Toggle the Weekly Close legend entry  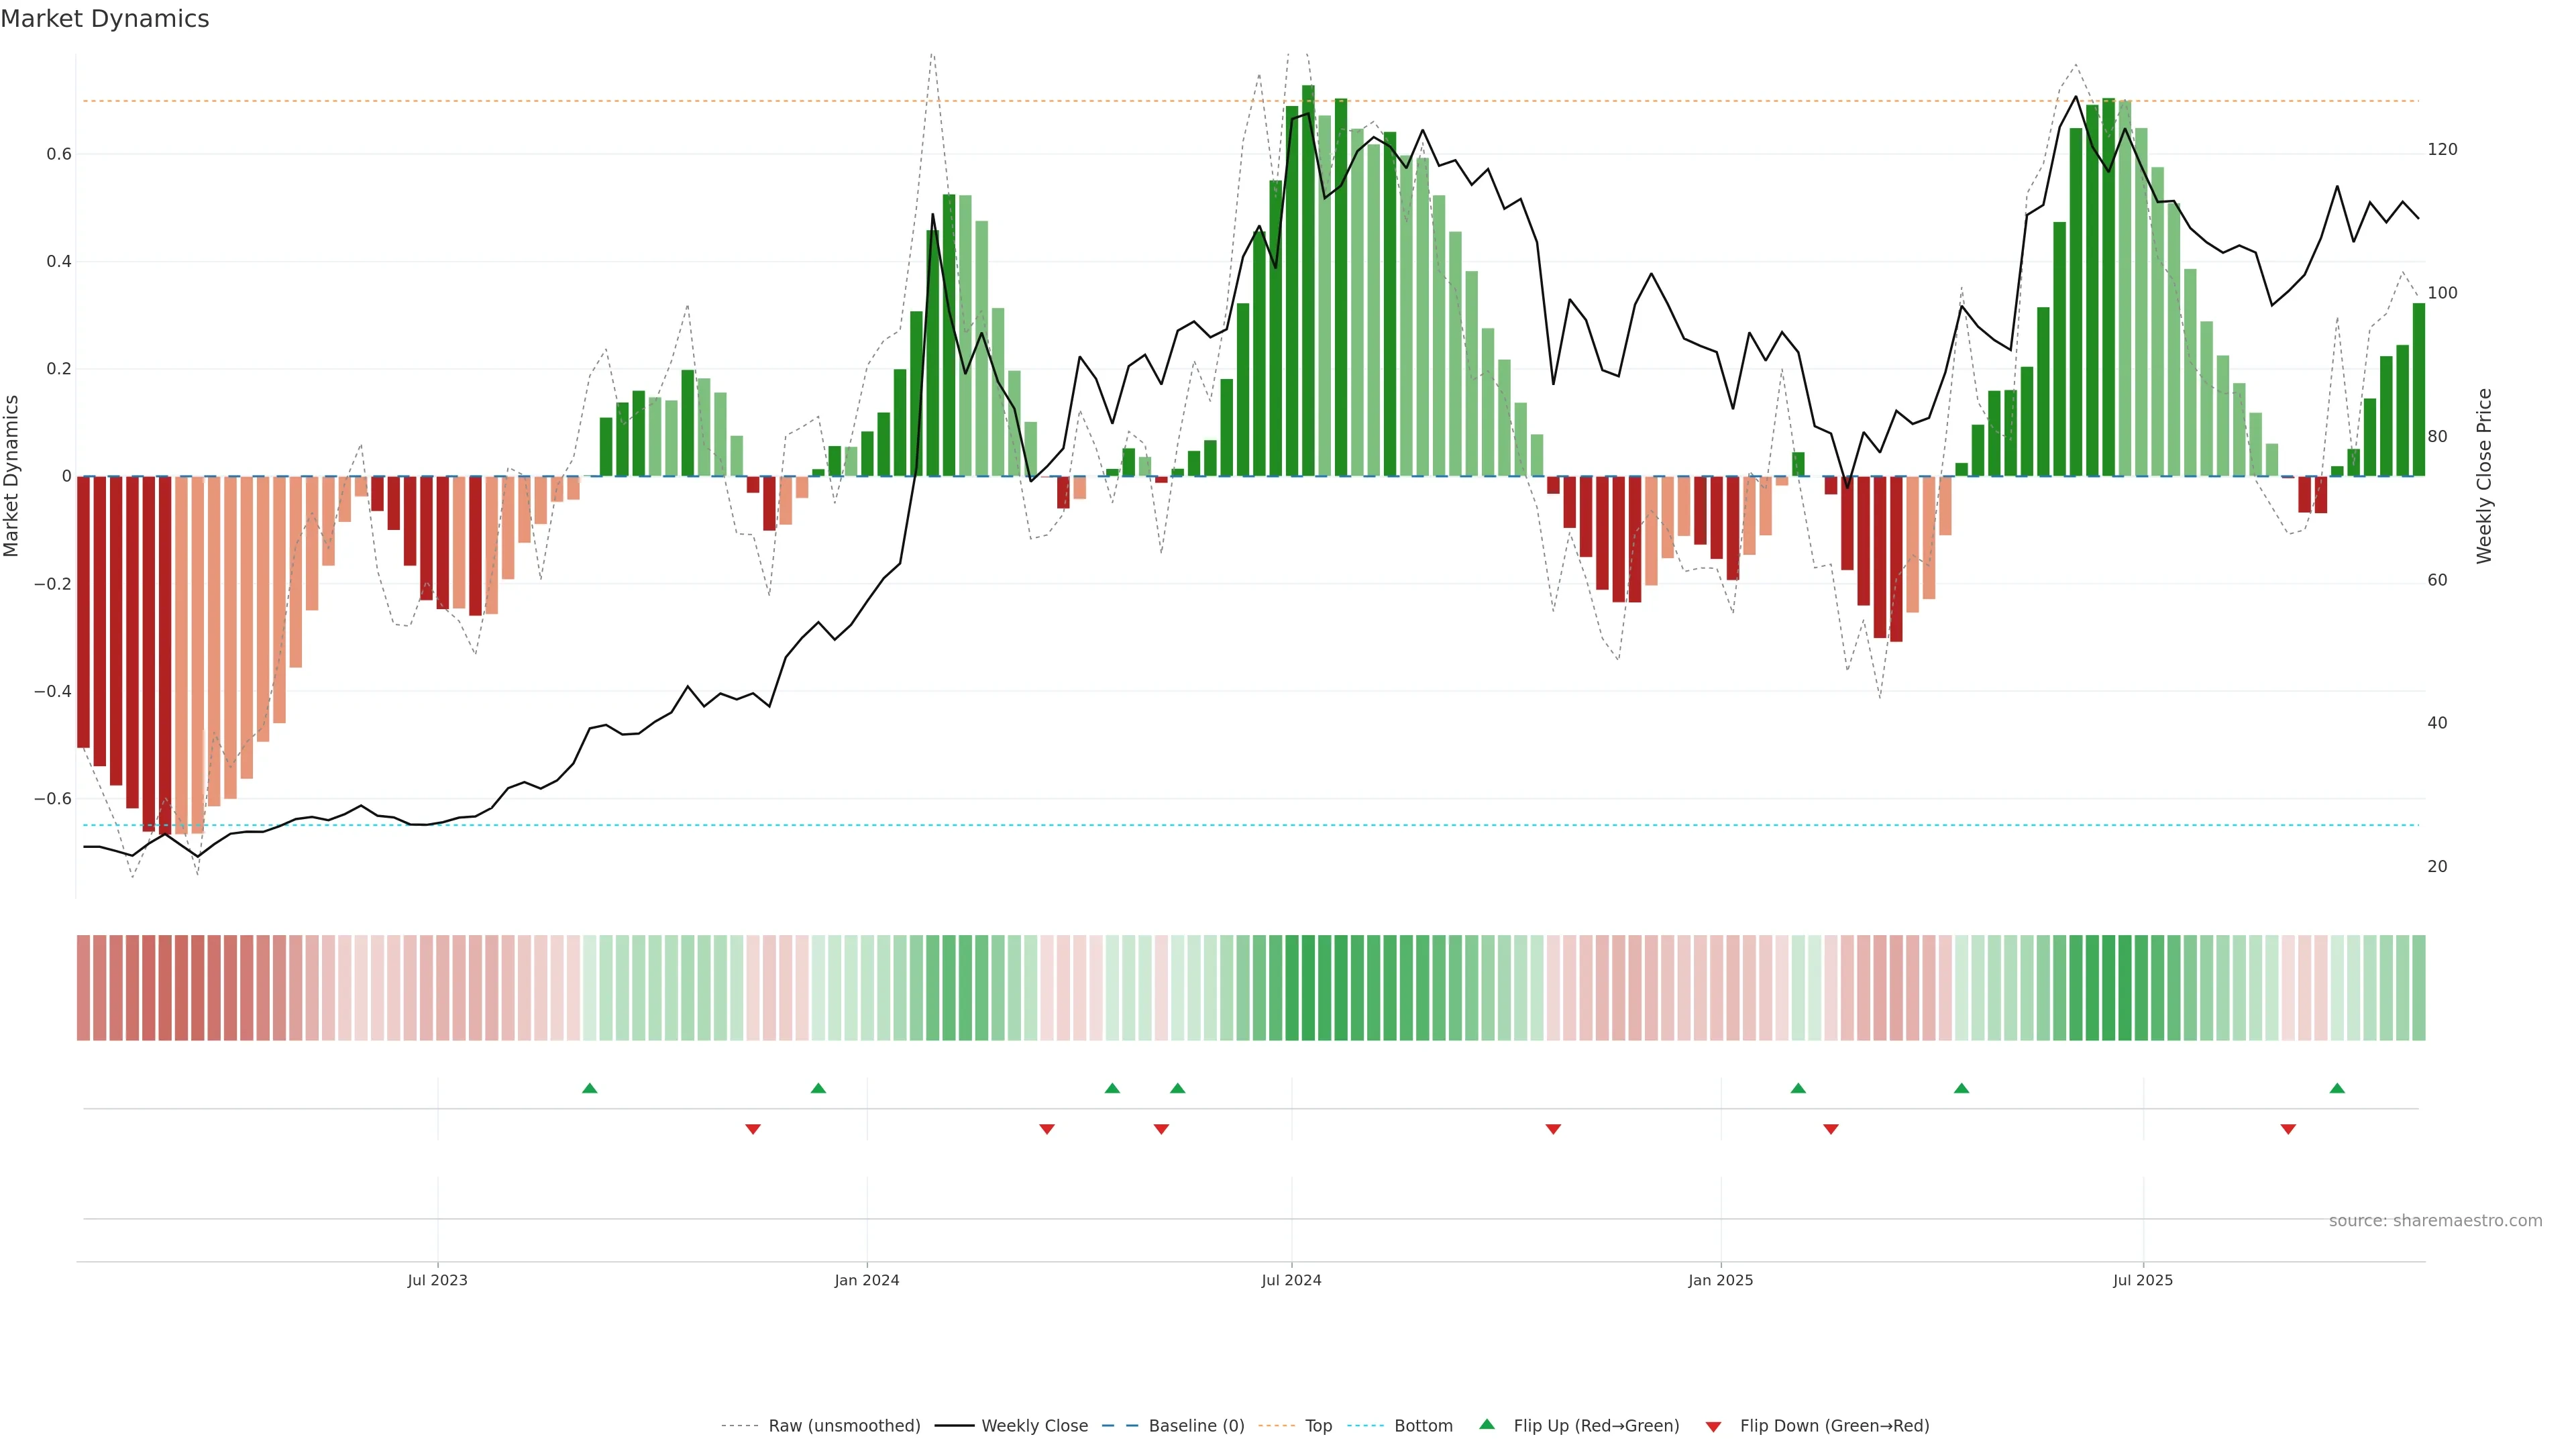(x=1034, y=1425)
